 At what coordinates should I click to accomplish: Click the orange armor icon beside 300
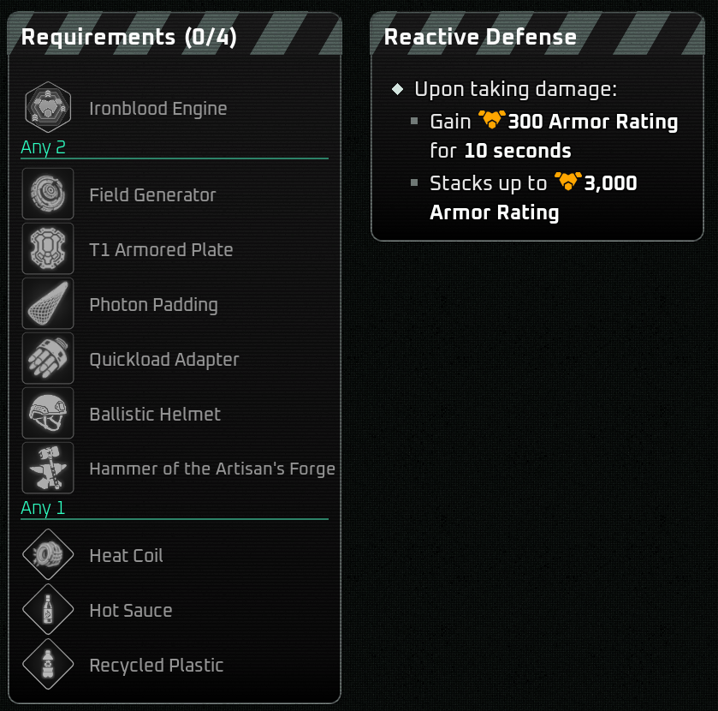[x=492, y=120]
